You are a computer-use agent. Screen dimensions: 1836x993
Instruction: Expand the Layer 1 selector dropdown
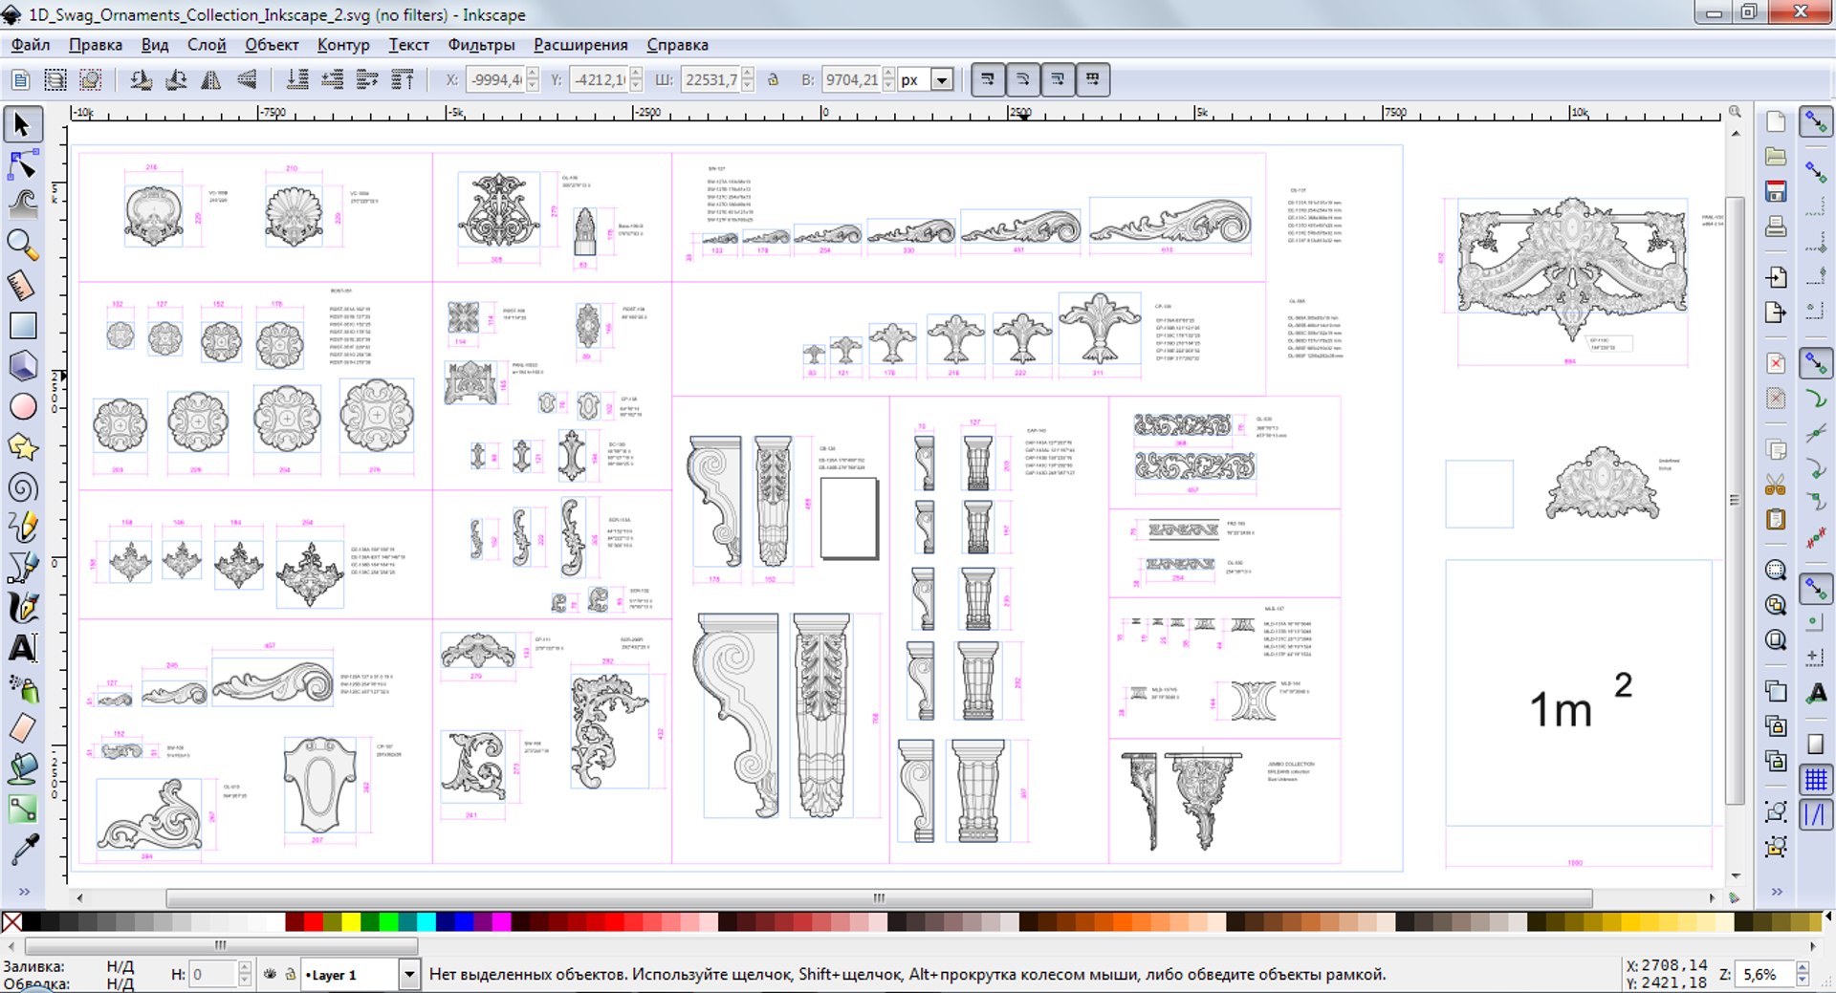click(x=409, y=974)
